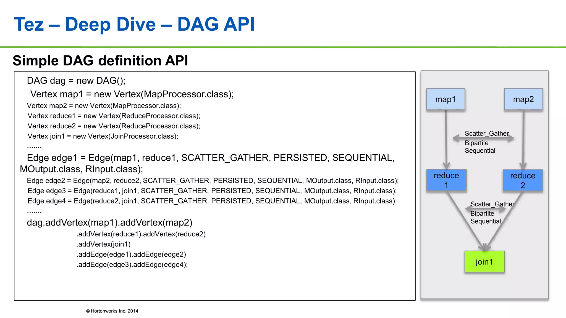
Task: Click Simple DAG definition API heading
Action: (x=100, y=61)
